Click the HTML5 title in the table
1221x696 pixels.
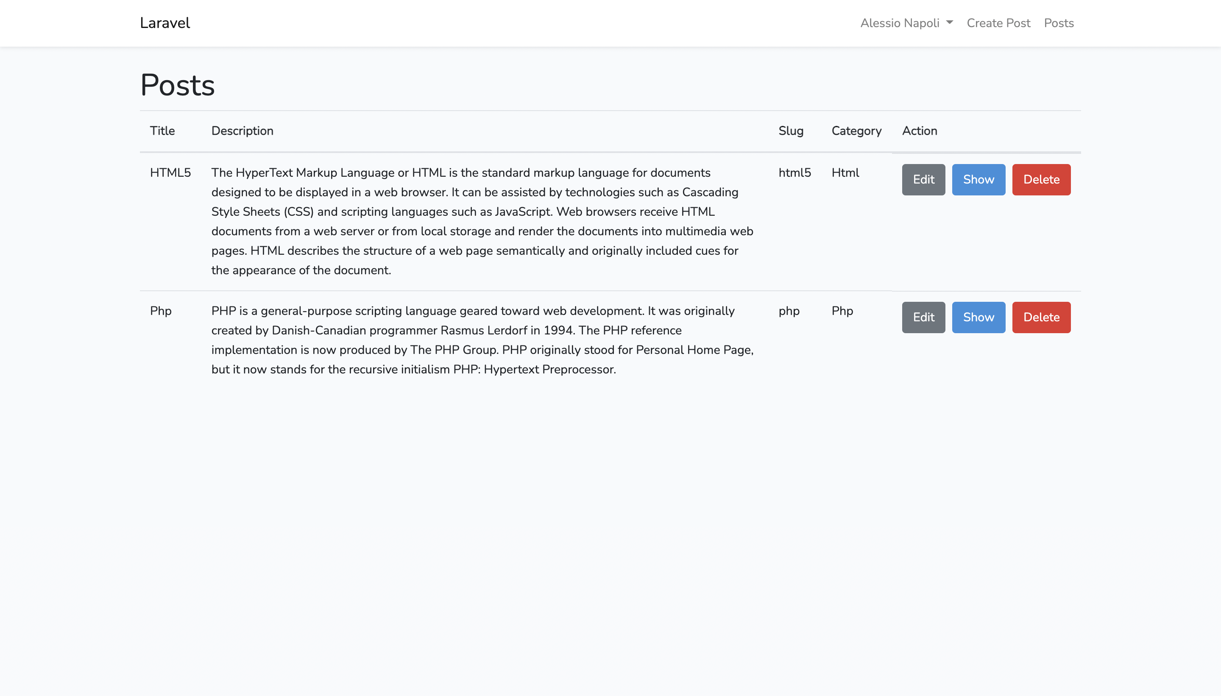click(x=170, y=173)
